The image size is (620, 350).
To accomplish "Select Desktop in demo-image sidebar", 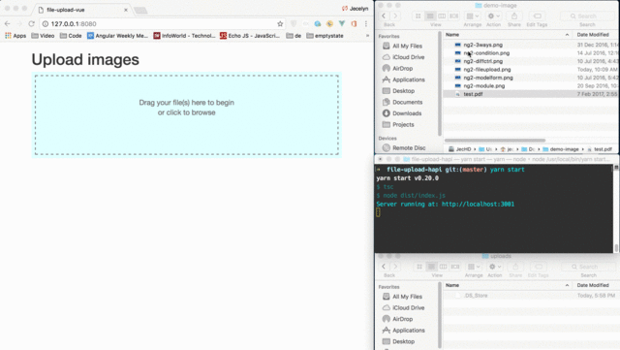I will click(x=403, y=91).
